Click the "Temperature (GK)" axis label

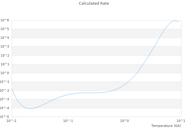166,126
